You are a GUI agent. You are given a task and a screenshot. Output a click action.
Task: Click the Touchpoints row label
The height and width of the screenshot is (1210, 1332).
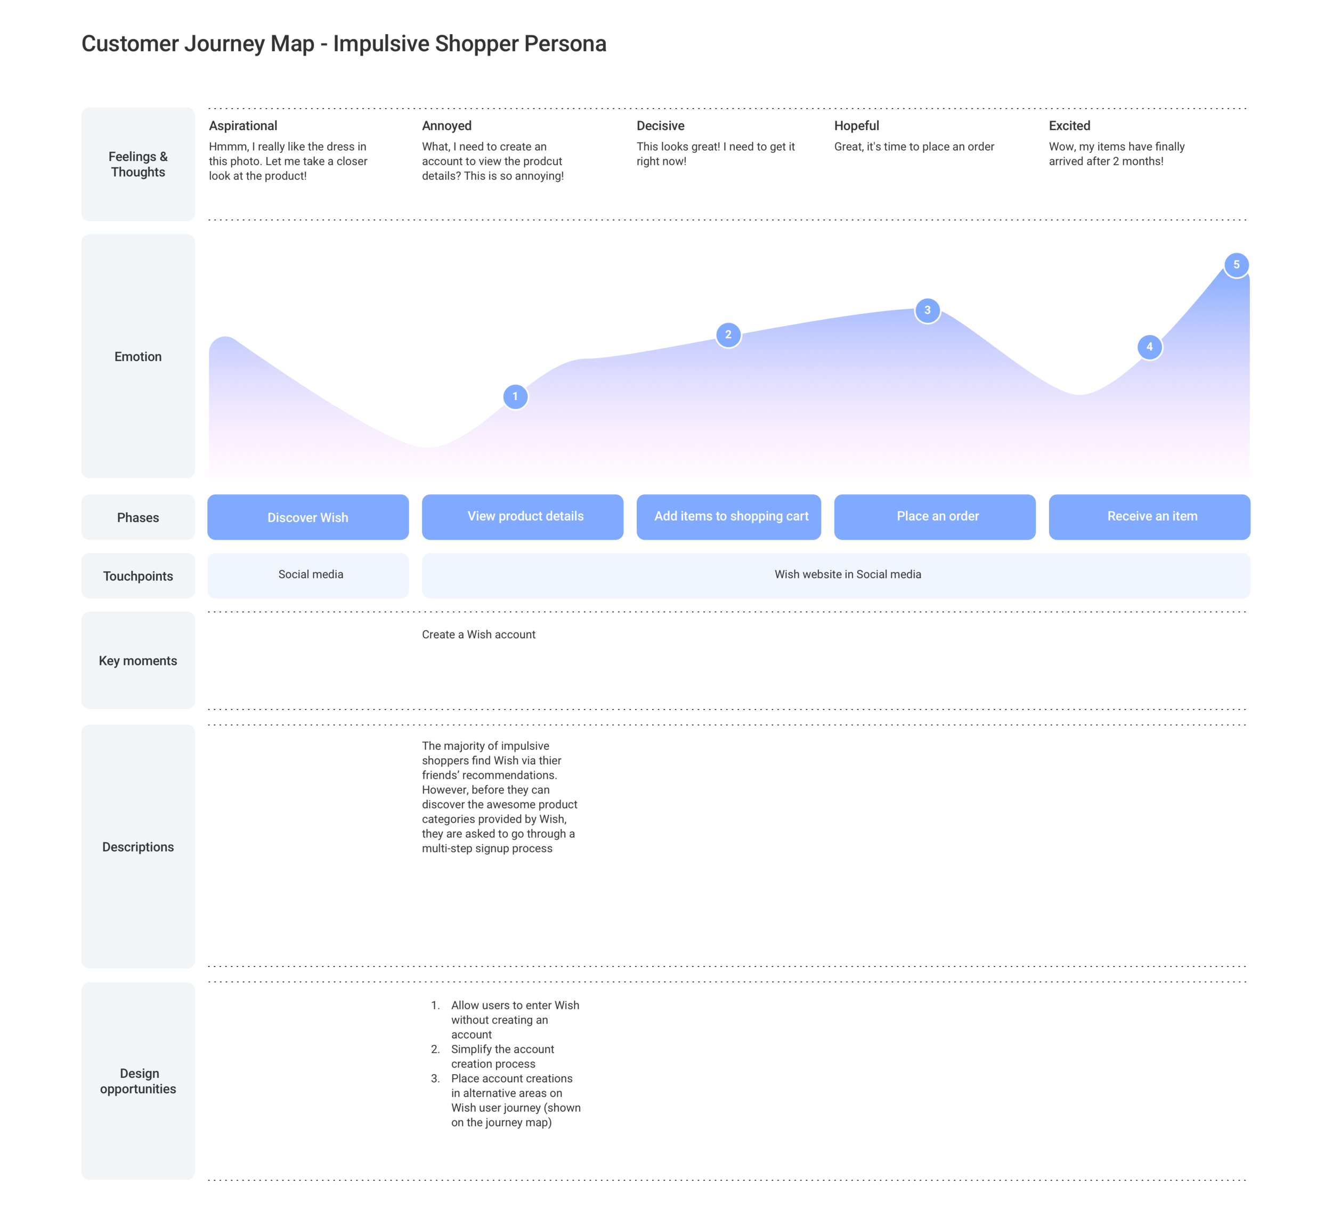138,575
